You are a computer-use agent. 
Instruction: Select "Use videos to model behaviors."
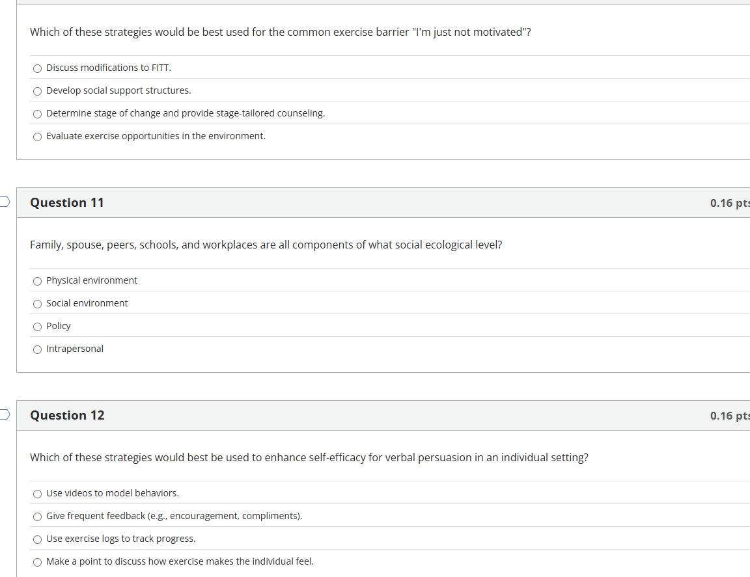tap(37, 494)
